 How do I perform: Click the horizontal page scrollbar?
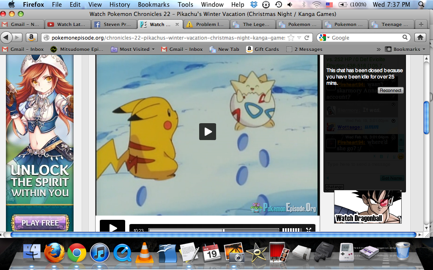pyautogui.click(x=214, y=235)
